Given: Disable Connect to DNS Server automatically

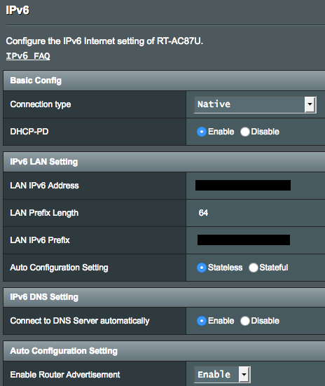Looking at the screenshot, I should coord(245,321).
